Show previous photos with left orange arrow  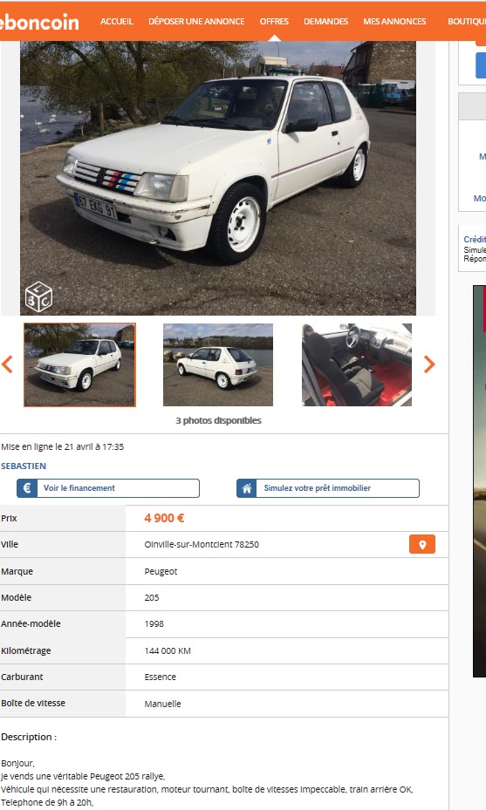[x=7, y=364]
